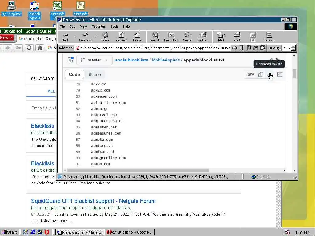The height and width of the screenshot is (236, 315).
Task: Click the horizontal scrollbar thumb in IE
Action: click(x=138, y=170)
